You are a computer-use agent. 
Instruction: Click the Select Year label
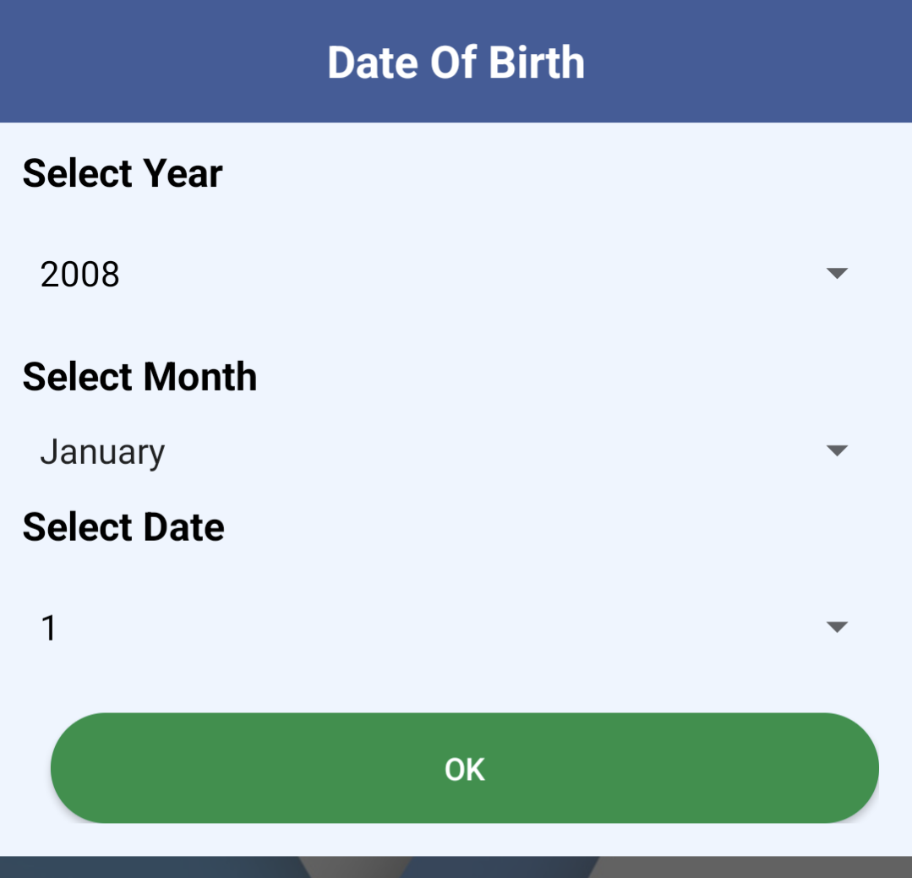click(123, 173)
